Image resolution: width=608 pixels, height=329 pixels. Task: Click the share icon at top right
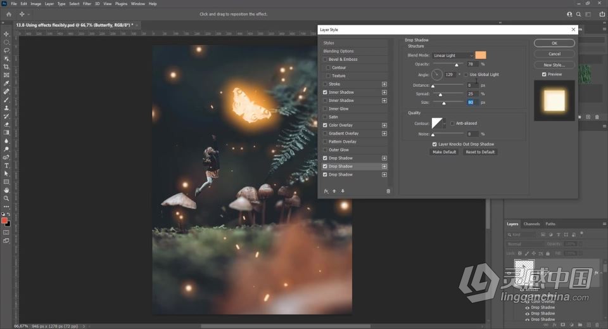click(x=602, y=15)
